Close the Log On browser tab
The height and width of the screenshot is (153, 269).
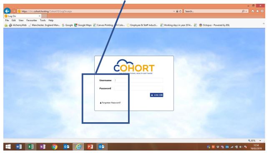[40, 16]
